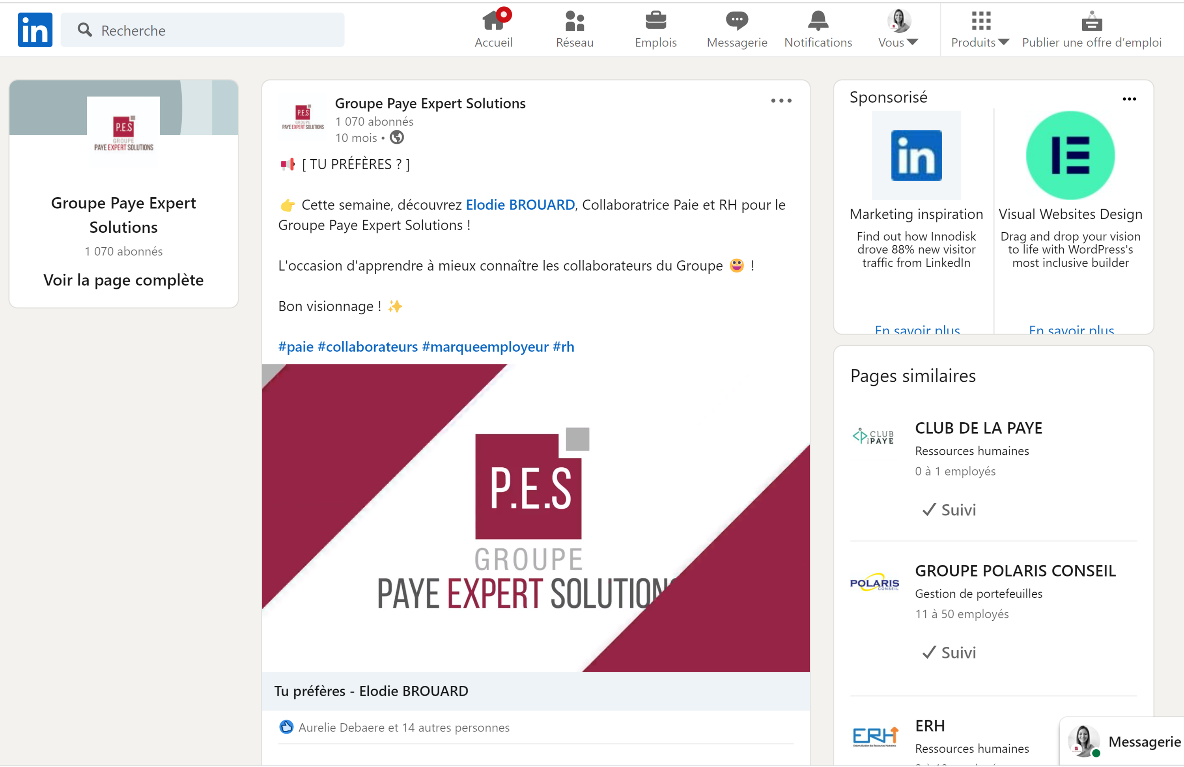
Task: Click the Vous profile avatar
Action: [x=899, y=21]
